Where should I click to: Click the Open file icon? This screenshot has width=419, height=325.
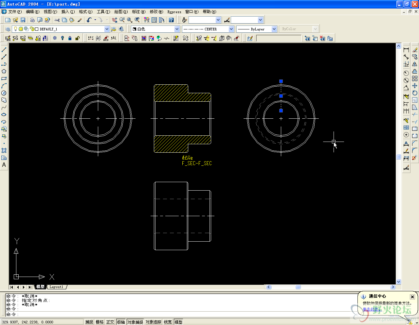[x=15, y=20]
